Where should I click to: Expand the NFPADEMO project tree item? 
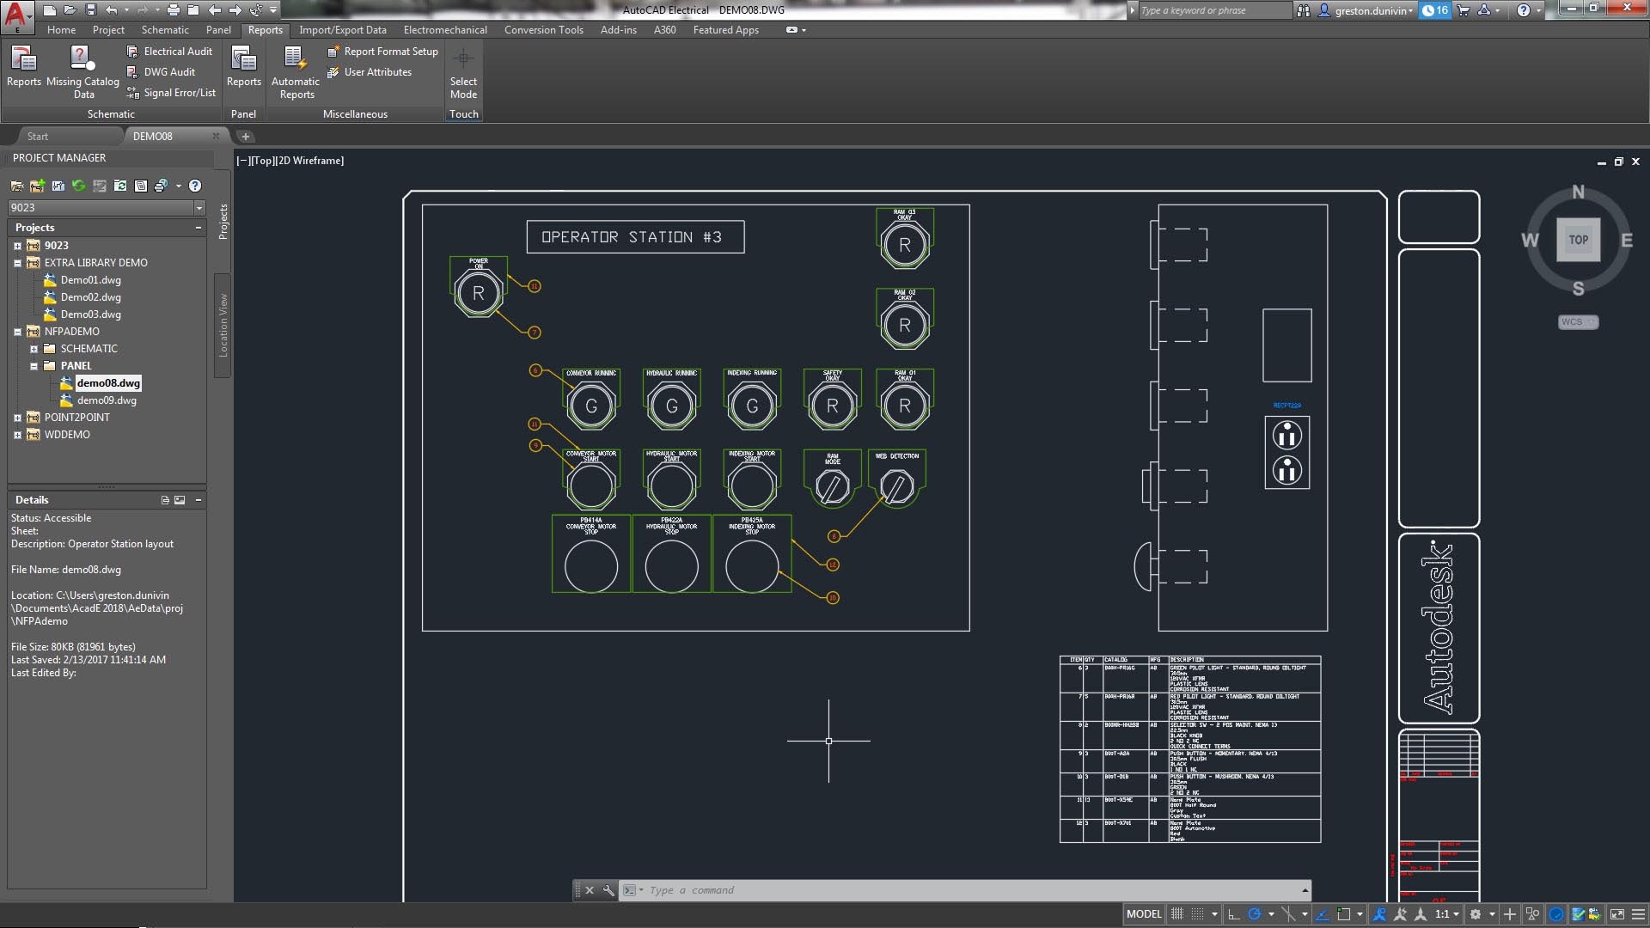pyautogui.click(x=17, y=332)
